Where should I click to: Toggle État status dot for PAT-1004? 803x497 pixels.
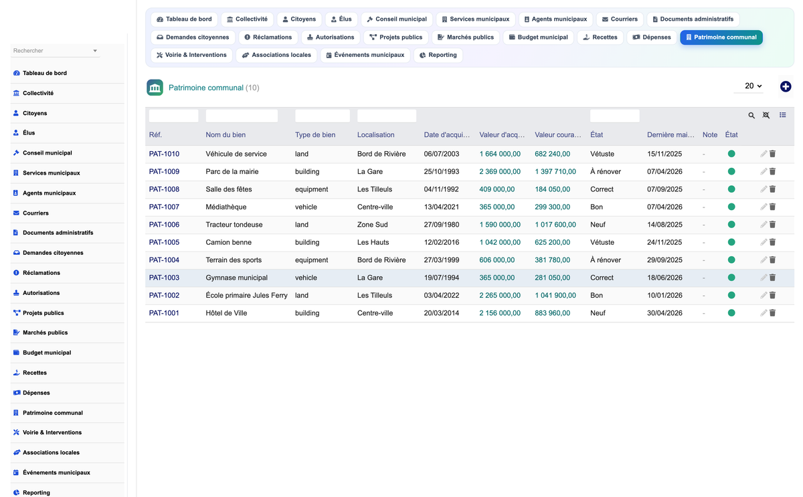click(731, 260)
